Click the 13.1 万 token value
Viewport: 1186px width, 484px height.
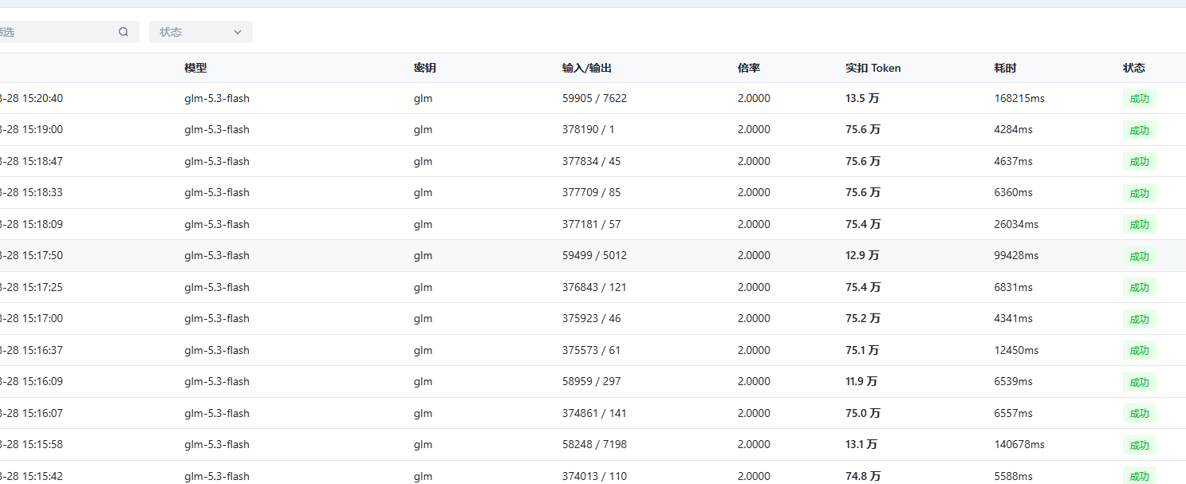click(x=861, y=444)
